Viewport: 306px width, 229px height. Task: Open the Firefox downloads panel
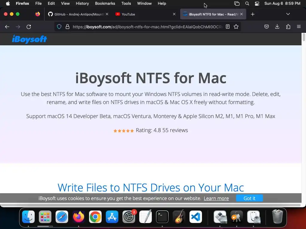coord(277,27)
